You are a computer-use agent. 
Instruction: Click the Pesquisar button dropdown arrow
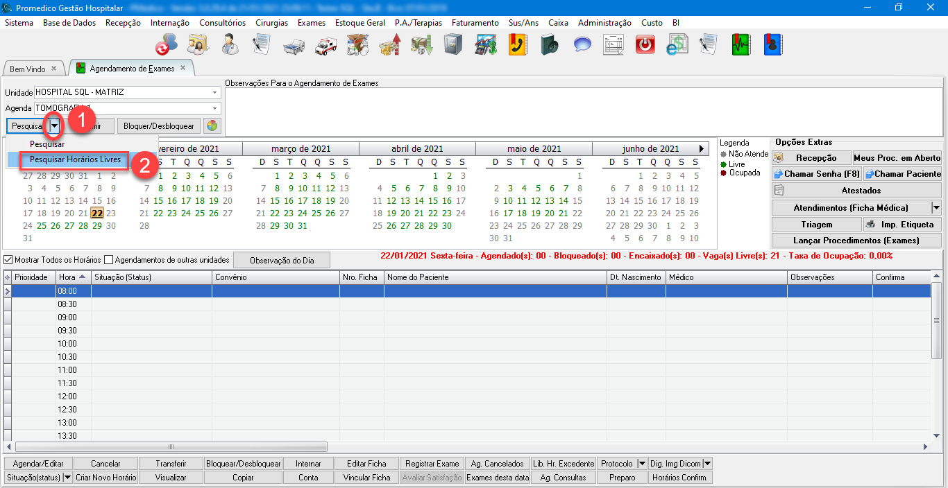pos(54,126)
